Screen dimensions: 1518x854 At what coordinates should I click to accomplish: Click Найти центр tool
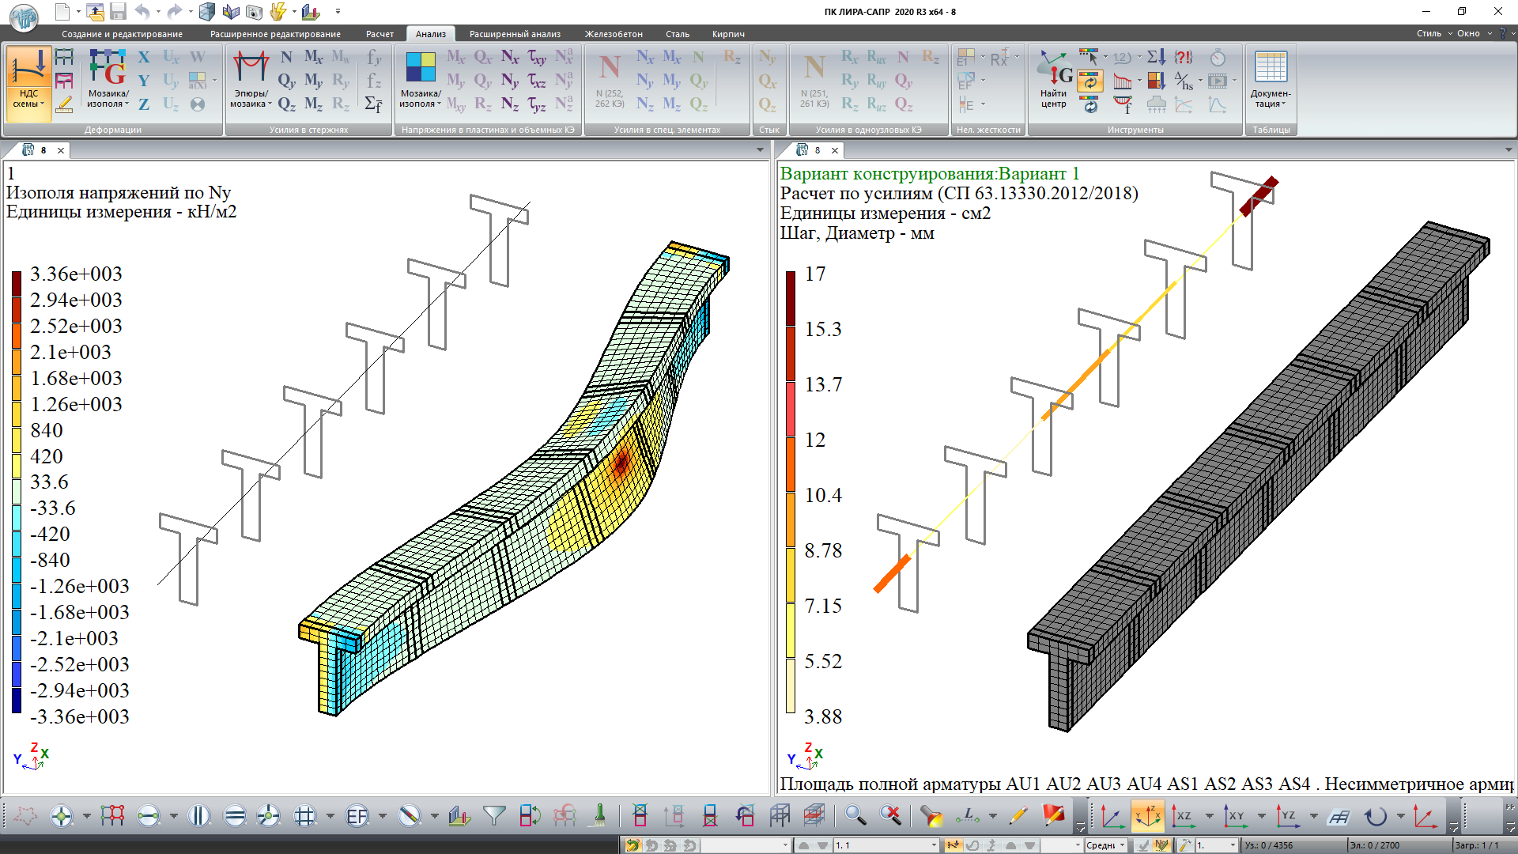pyautogui.click(x=1054, y=79)
